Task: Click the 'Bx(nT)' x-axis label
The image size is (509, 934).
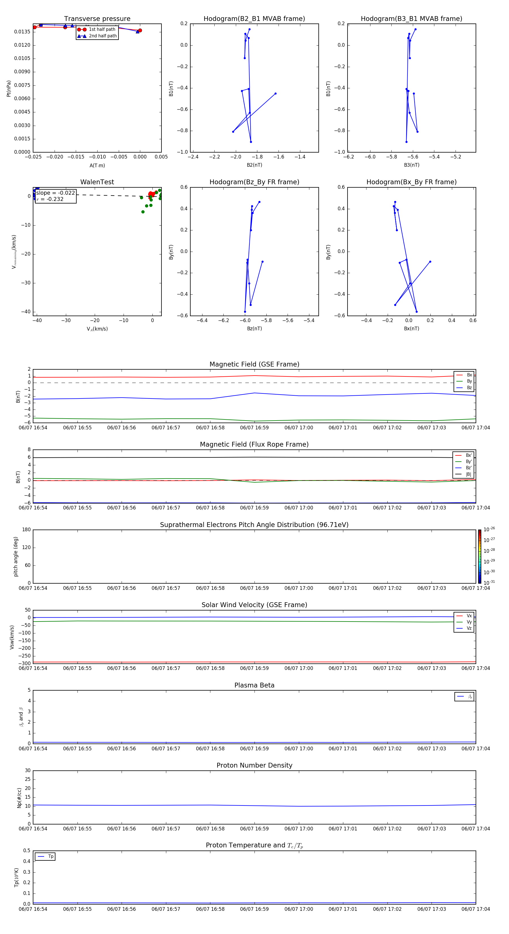Action: tap(411, 329)
